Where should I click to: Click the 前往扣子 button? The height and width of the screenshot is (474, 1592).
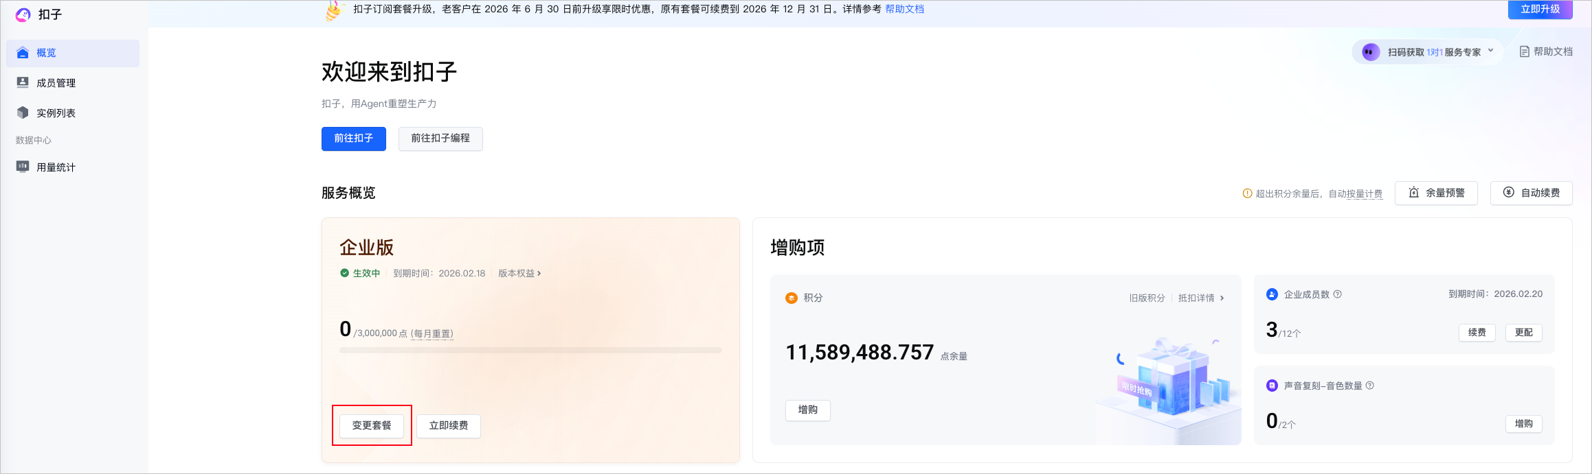click(x=354, y=139)
